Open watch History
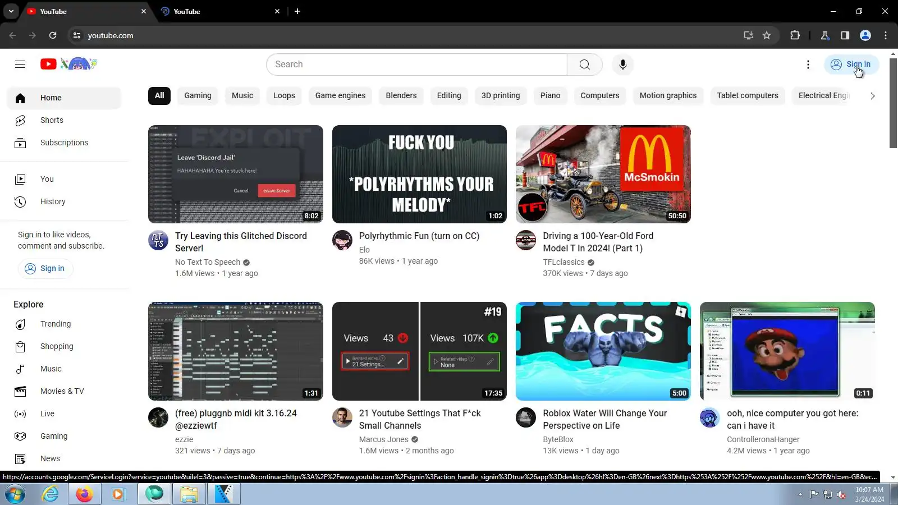This screenshot has width=898, height=505. [x=64, y=201]
